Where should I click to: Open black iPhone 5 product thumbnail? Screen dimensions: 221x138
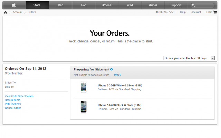click(x=84, y=107)
